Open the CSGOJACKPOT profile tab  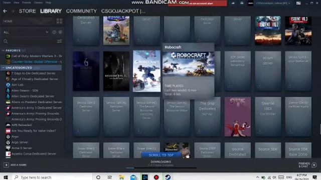123,11
